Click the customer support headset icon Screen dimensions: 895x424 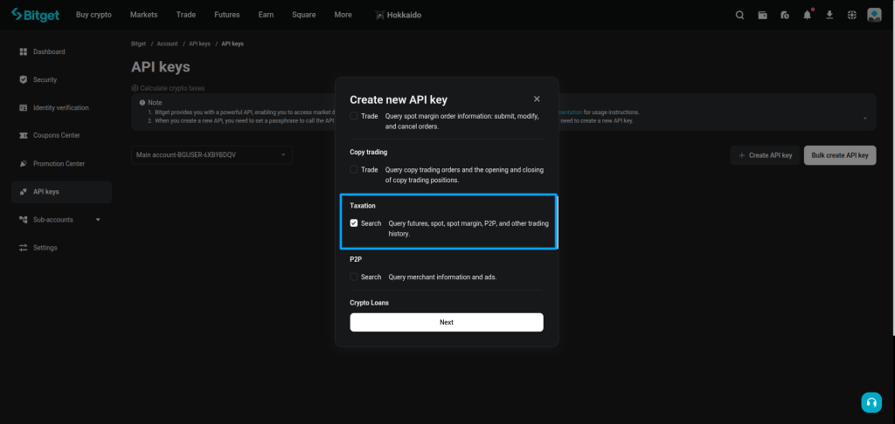tap(871, 402)
